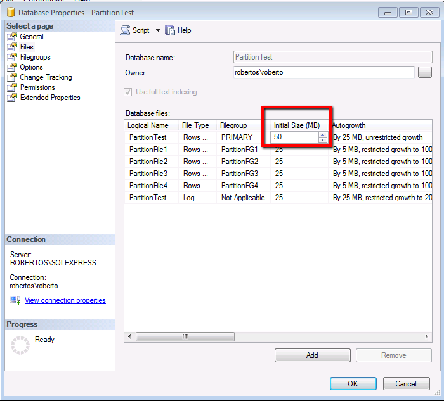444x401 pixels.
Task: Open View connection properties link
Action: point(65,300)
